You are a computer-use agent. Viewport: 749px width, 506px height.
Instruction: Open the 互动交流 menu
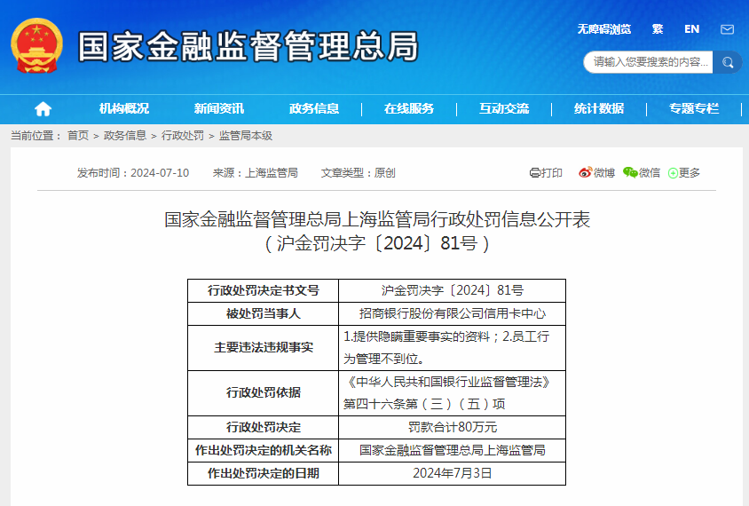click(504, 109)
